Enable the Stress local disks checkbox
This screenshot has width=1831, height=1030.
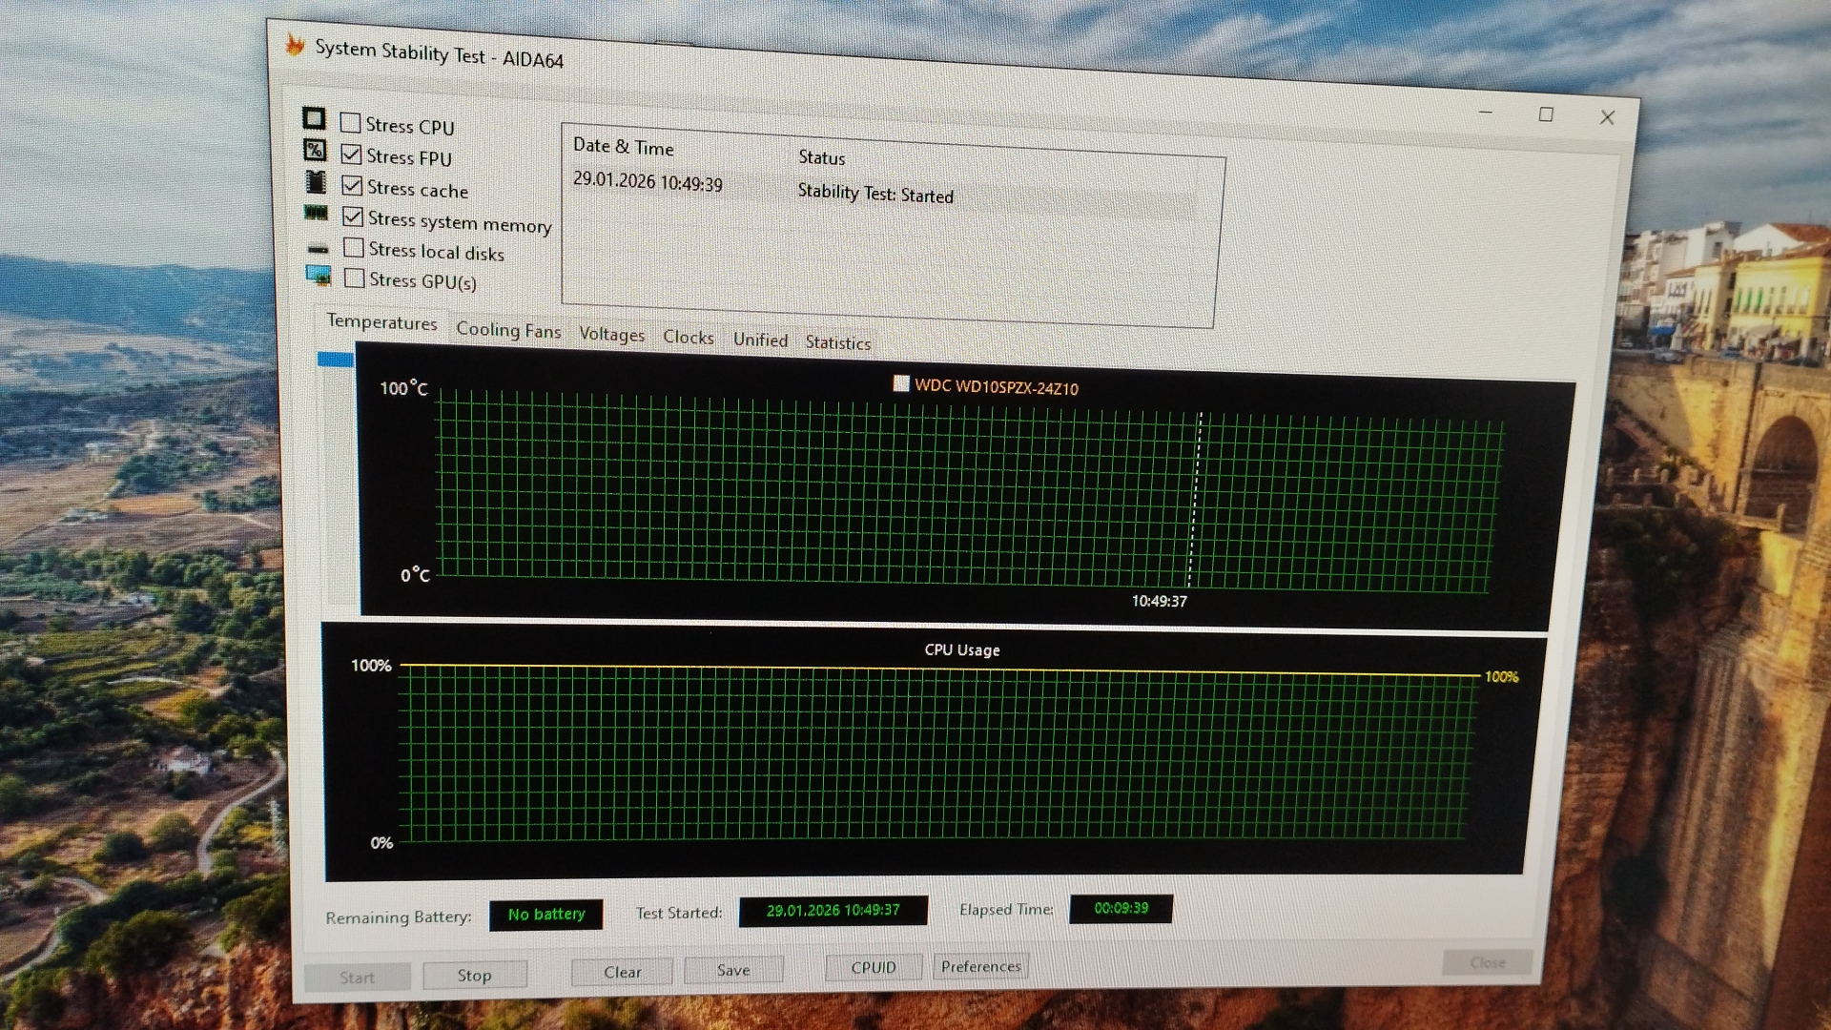354,248
